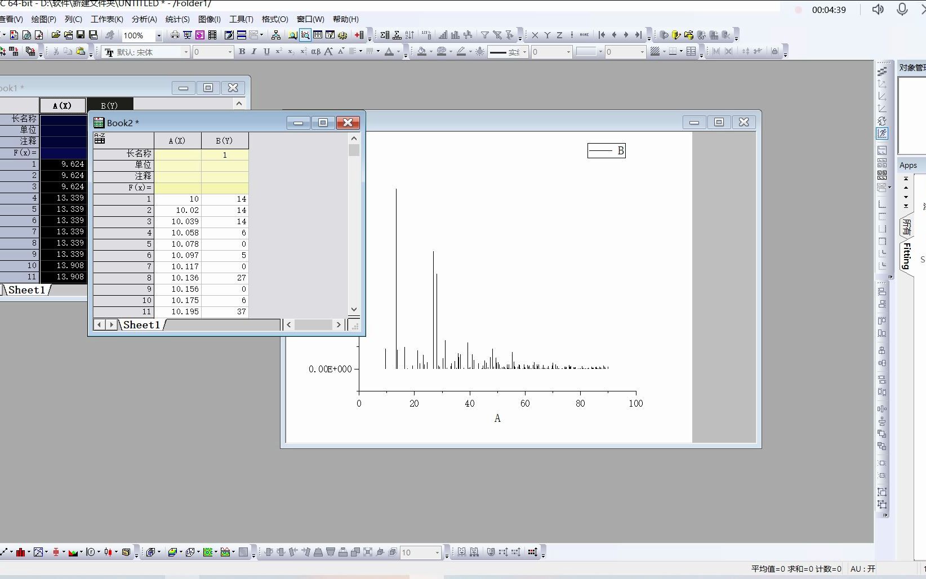Click Book2 horizontal scrollbar right arrow
926x579 pixels.
tap(339, 325)
